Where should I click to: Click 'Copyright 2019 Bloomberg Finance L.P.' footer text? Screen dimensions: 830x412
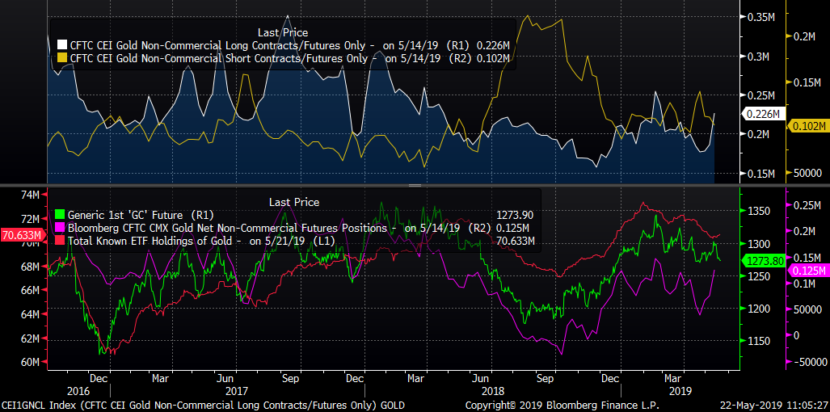coord(562,405)
